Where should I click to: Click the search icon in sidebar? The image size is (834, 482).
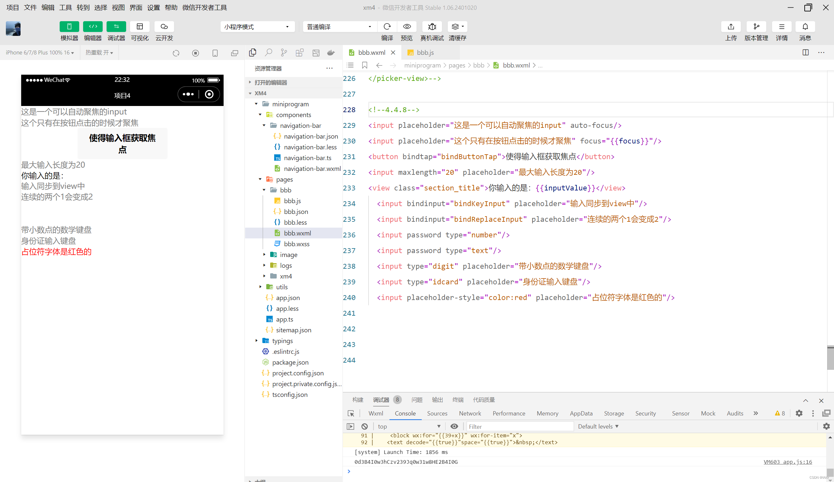(268, 53)
